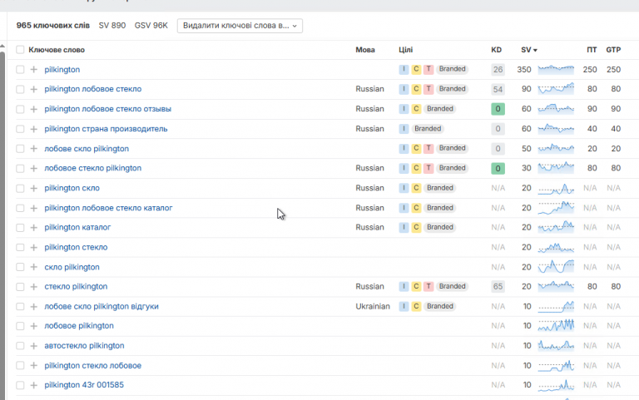Click SV 890 summary value
Viewport: 639px width, 400px height.
point(112,25)
